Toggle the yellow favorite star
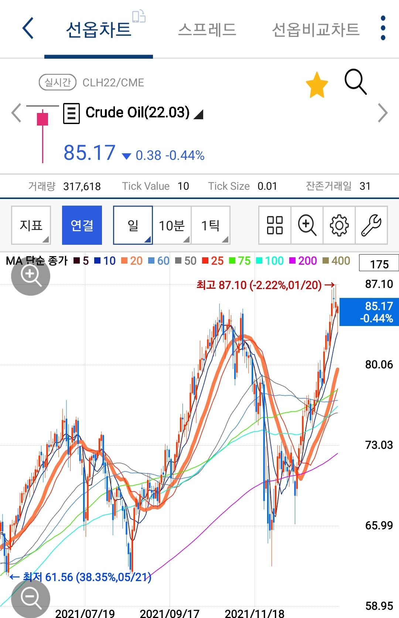399x618 pixels. pos(317,85)
